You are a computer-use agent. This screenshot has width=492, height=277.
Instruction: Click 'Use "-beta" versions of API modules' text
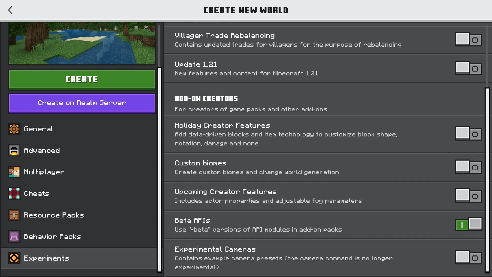[x=258, y=230]
